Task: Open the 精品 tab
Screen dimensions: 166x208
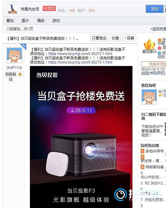Action: [41, 21]
